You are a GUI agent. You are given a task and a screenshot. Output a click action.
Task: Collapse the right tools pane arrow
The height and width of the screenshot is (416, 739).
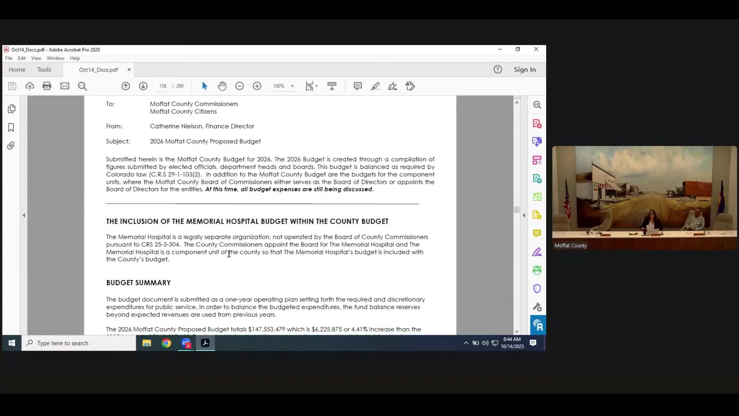coord(524,215)
